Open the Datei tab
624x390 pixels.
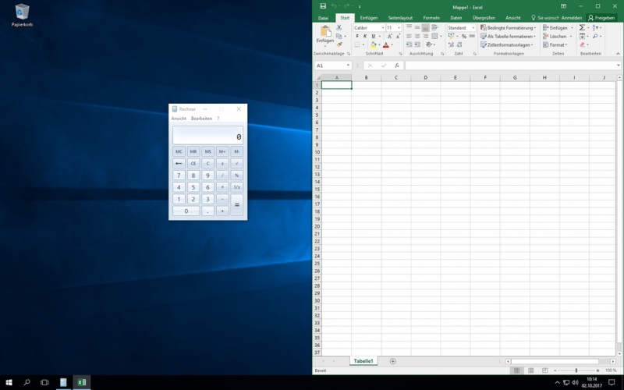[x=323, y=18]
